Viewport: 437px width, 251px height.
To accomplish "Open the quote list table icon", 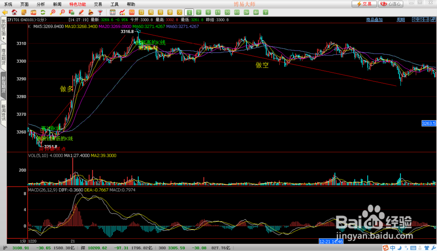I will [x=113, y=12].
